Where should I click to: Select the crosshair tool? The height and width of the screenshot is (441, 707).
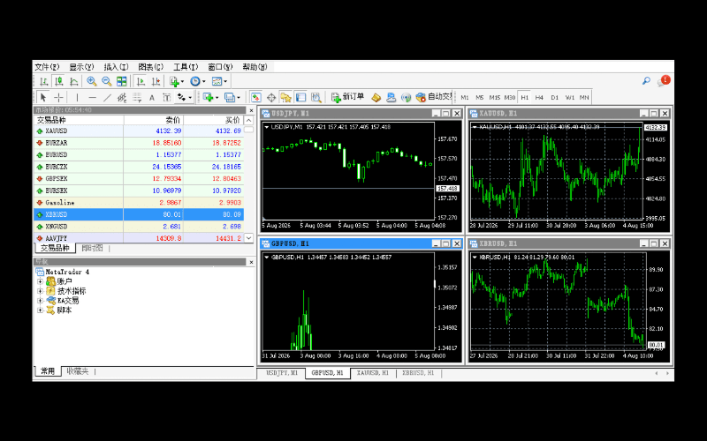(58, 97)
